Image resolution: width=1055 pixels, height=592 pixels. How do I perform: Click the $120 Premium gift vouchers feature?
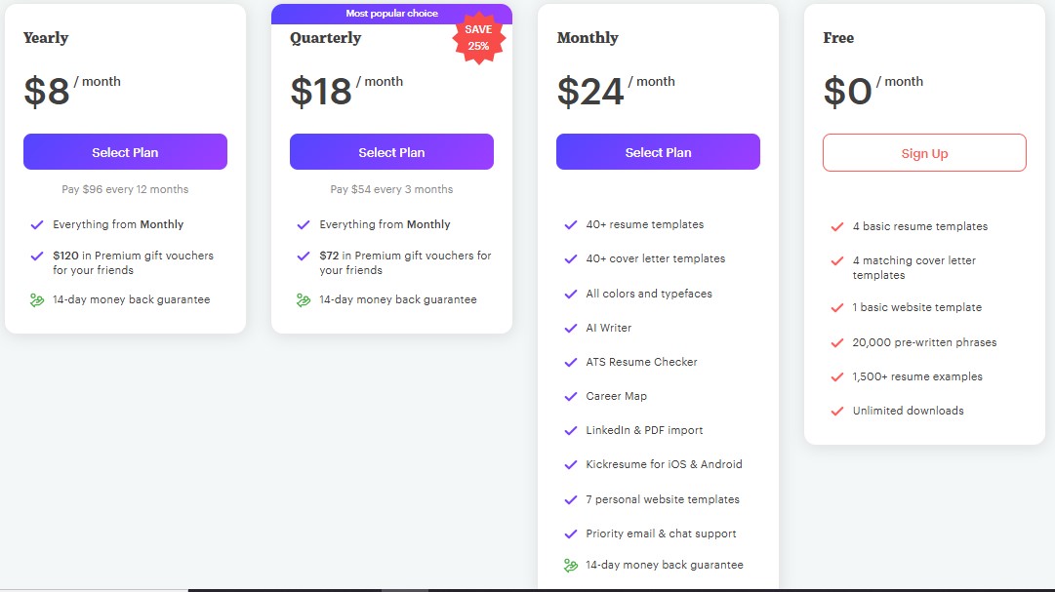pos(132,263)
